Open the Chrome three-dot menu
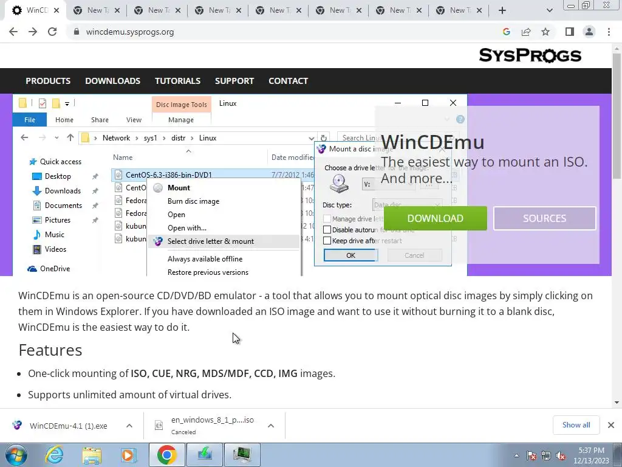 click(609, 32)
